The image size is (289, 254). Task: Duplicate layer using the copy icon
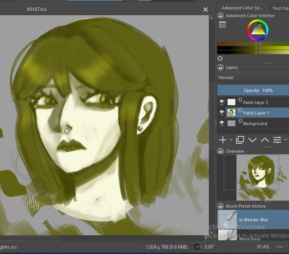tap(240, 140)
